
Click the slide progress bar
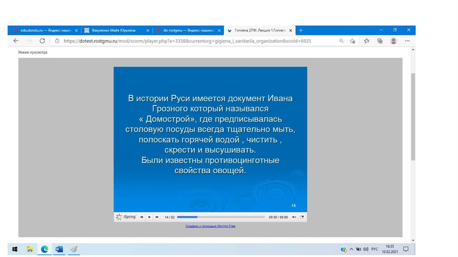[221, 217]
